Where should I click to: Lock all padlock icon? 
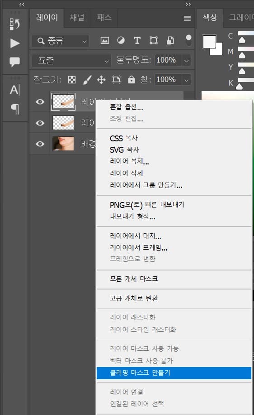tap(131, 79)
